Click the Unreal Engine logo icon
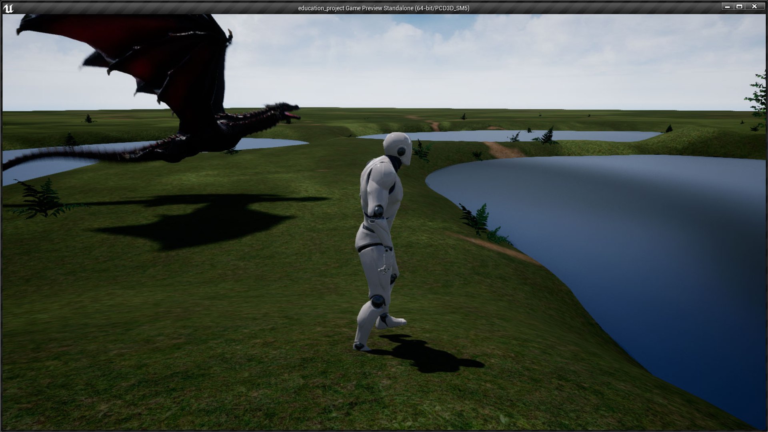Viewport: 768px width, 432px height. pyautogui.click(x=8, y=8)
